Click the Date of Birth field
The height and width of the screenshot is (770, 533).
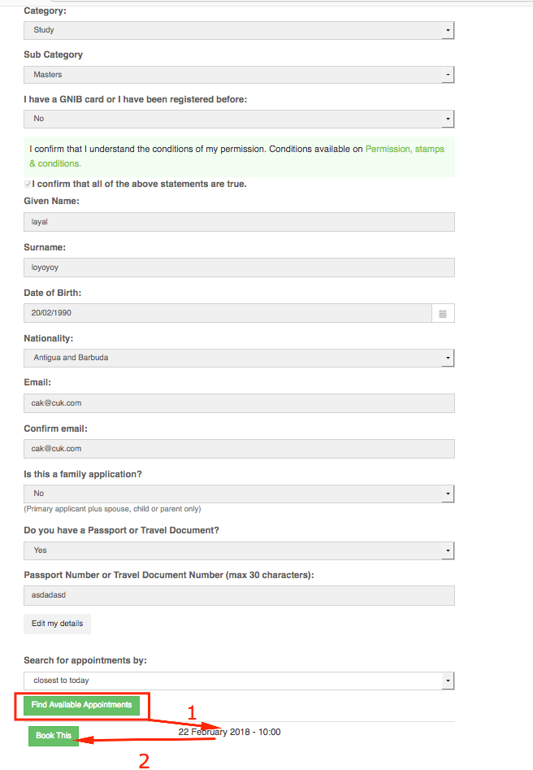coord(227,313)
